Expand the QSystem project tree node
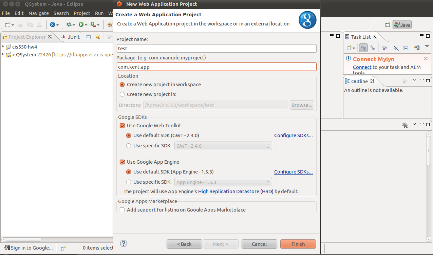This screenshot has width=433, height=255. (3, 54)
